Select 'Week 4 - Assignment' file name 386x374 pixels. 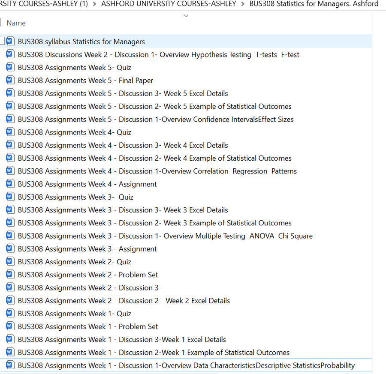tap(87, 184)
